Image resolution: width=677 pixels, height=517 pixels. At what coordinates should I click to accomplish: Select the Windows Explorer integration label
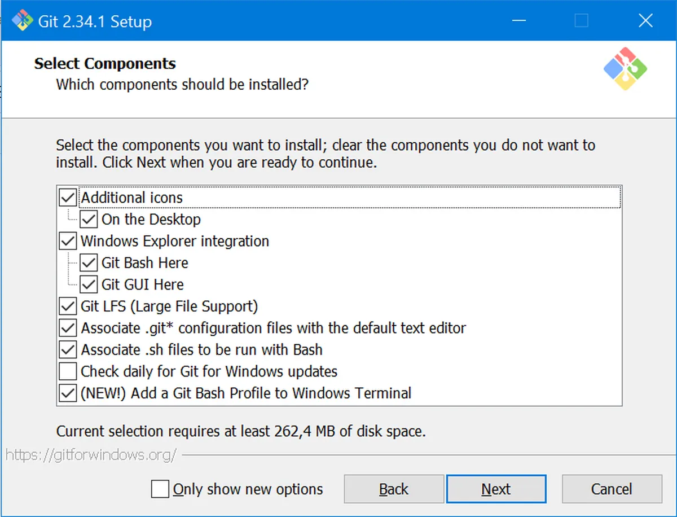click(x=175, y=242)
